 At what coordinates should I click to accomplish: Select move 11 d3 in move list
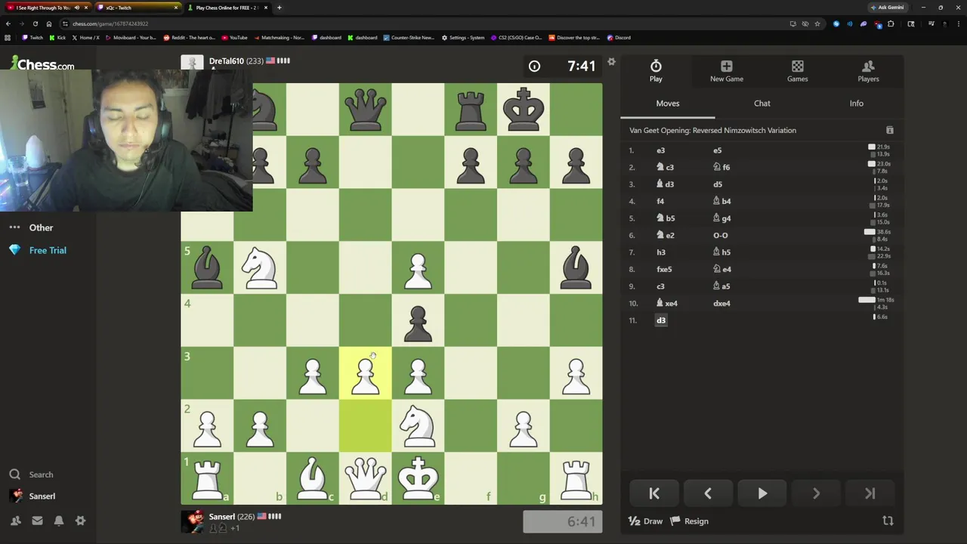pos(661,320)
